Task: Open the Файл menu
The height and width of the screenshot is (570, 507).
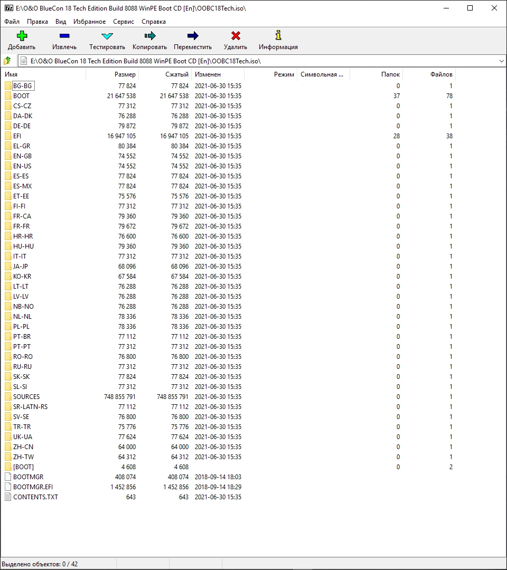Action: [12, 22]
